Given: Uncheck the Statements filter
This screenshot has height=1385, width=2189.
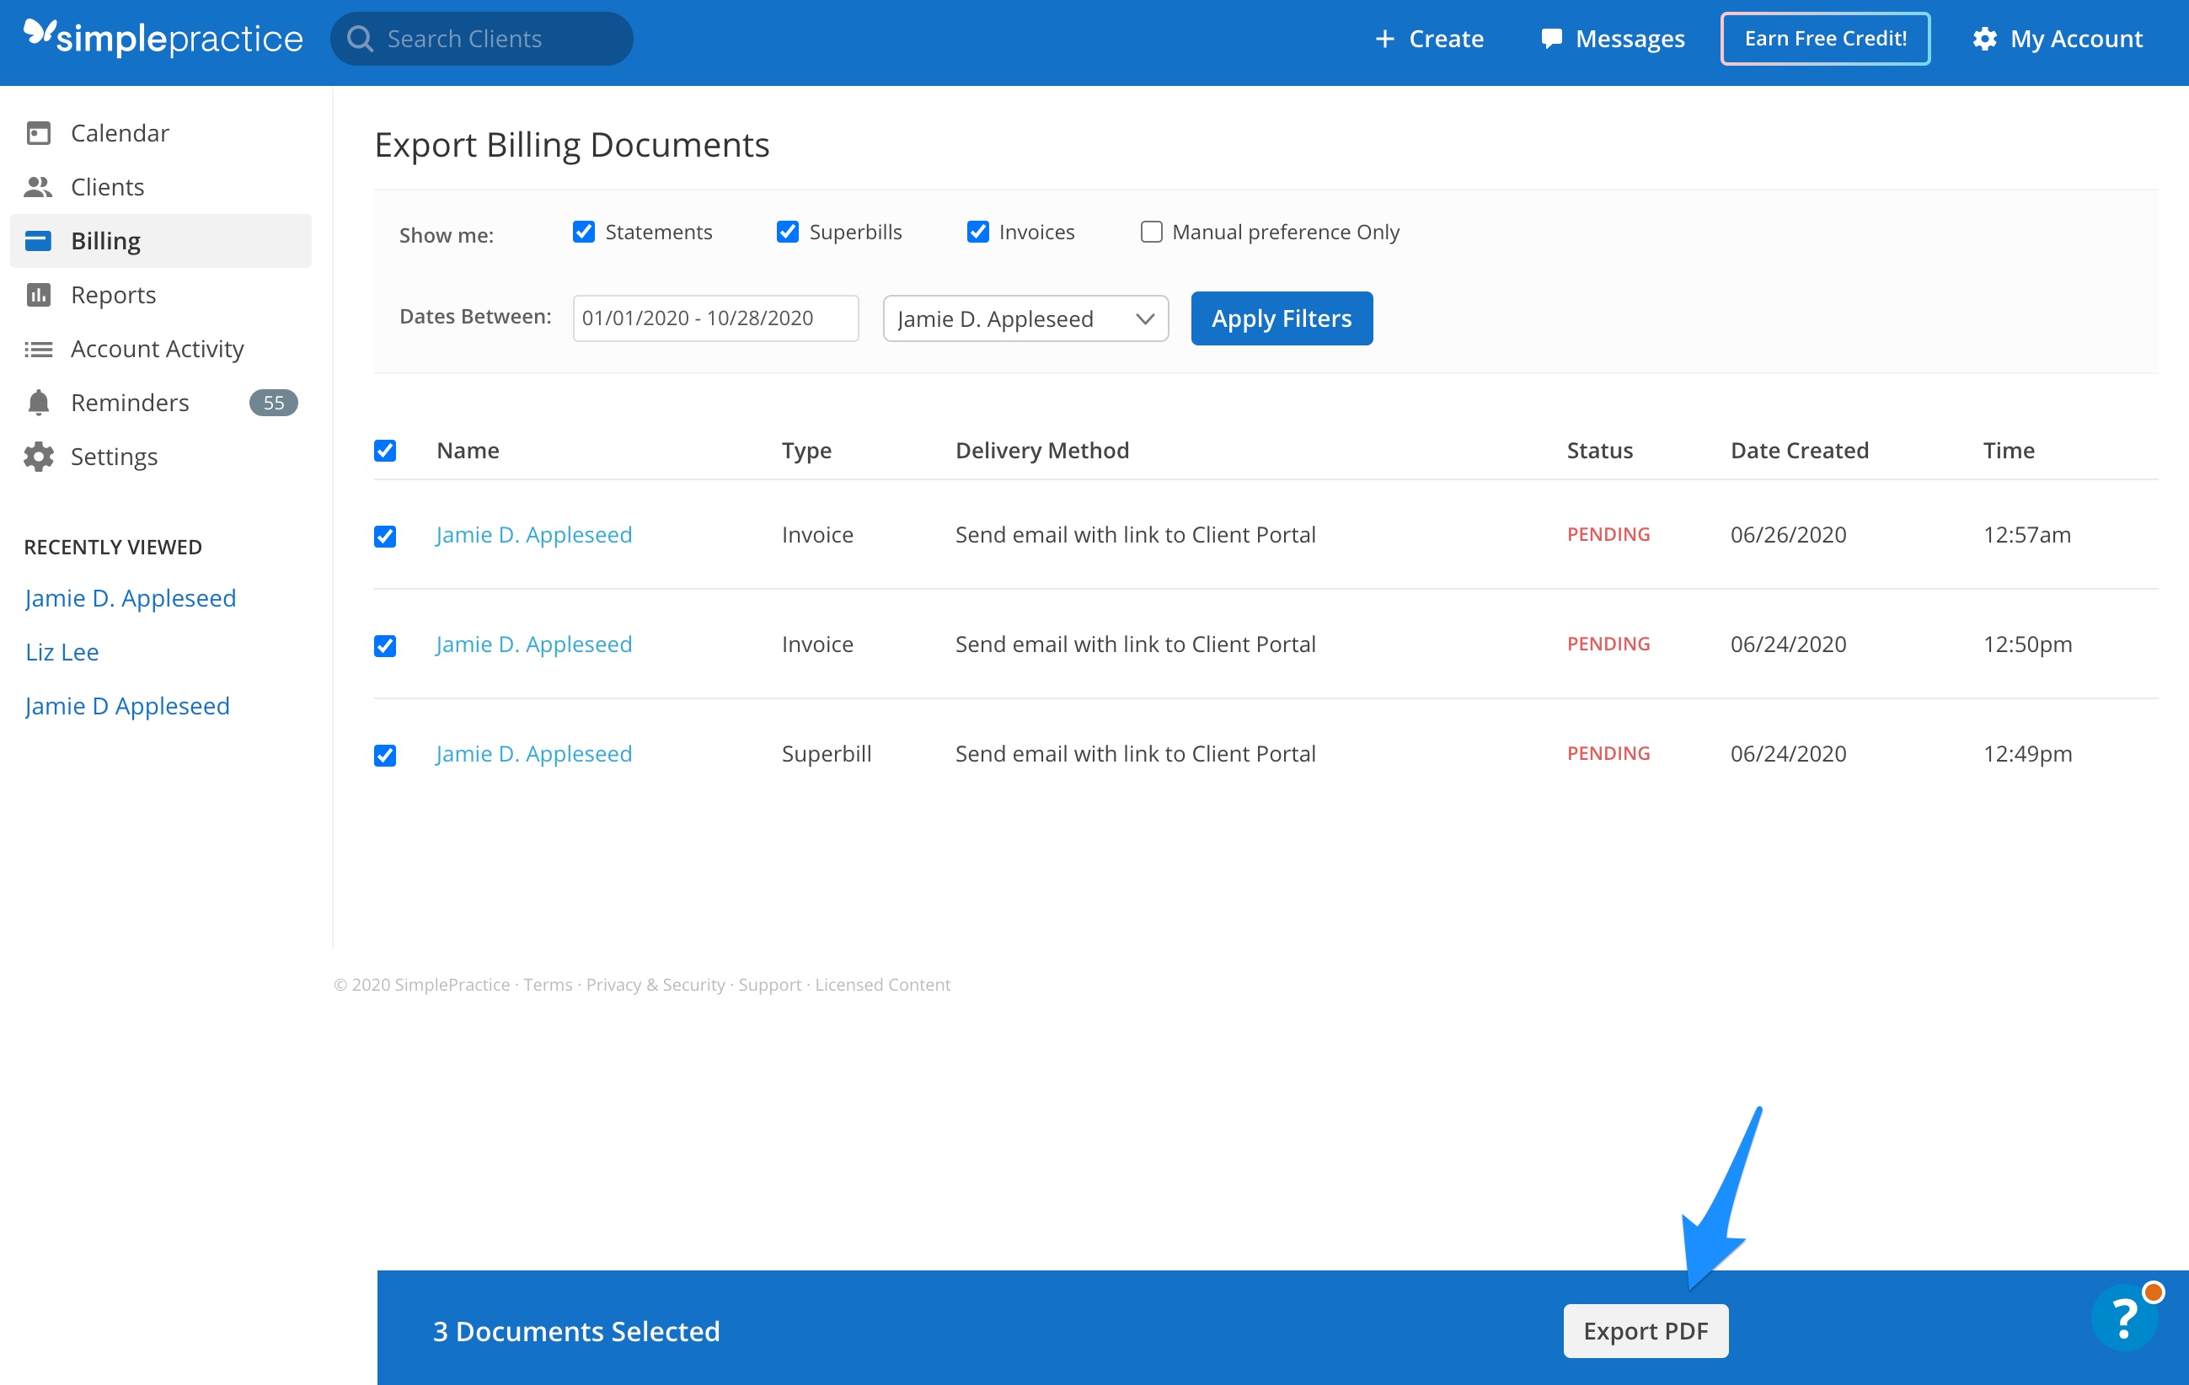Looking at the screenshot, I should (583, 232).
